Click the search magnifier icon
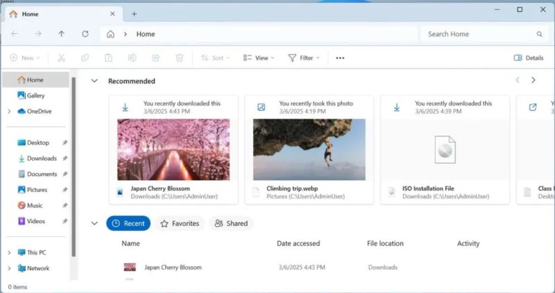The image size is (555, 293). click(x=539, y=34)
